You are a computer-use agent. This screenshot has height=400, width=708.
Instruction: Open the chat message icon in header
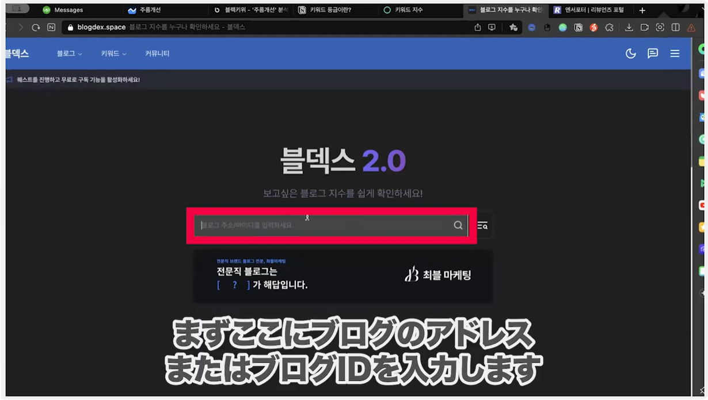653,53
